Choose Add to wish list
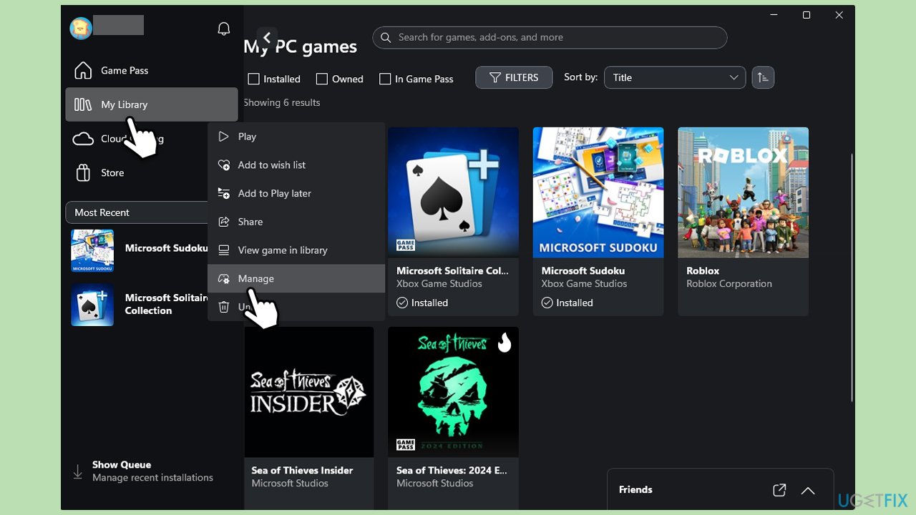 [296, 165]
